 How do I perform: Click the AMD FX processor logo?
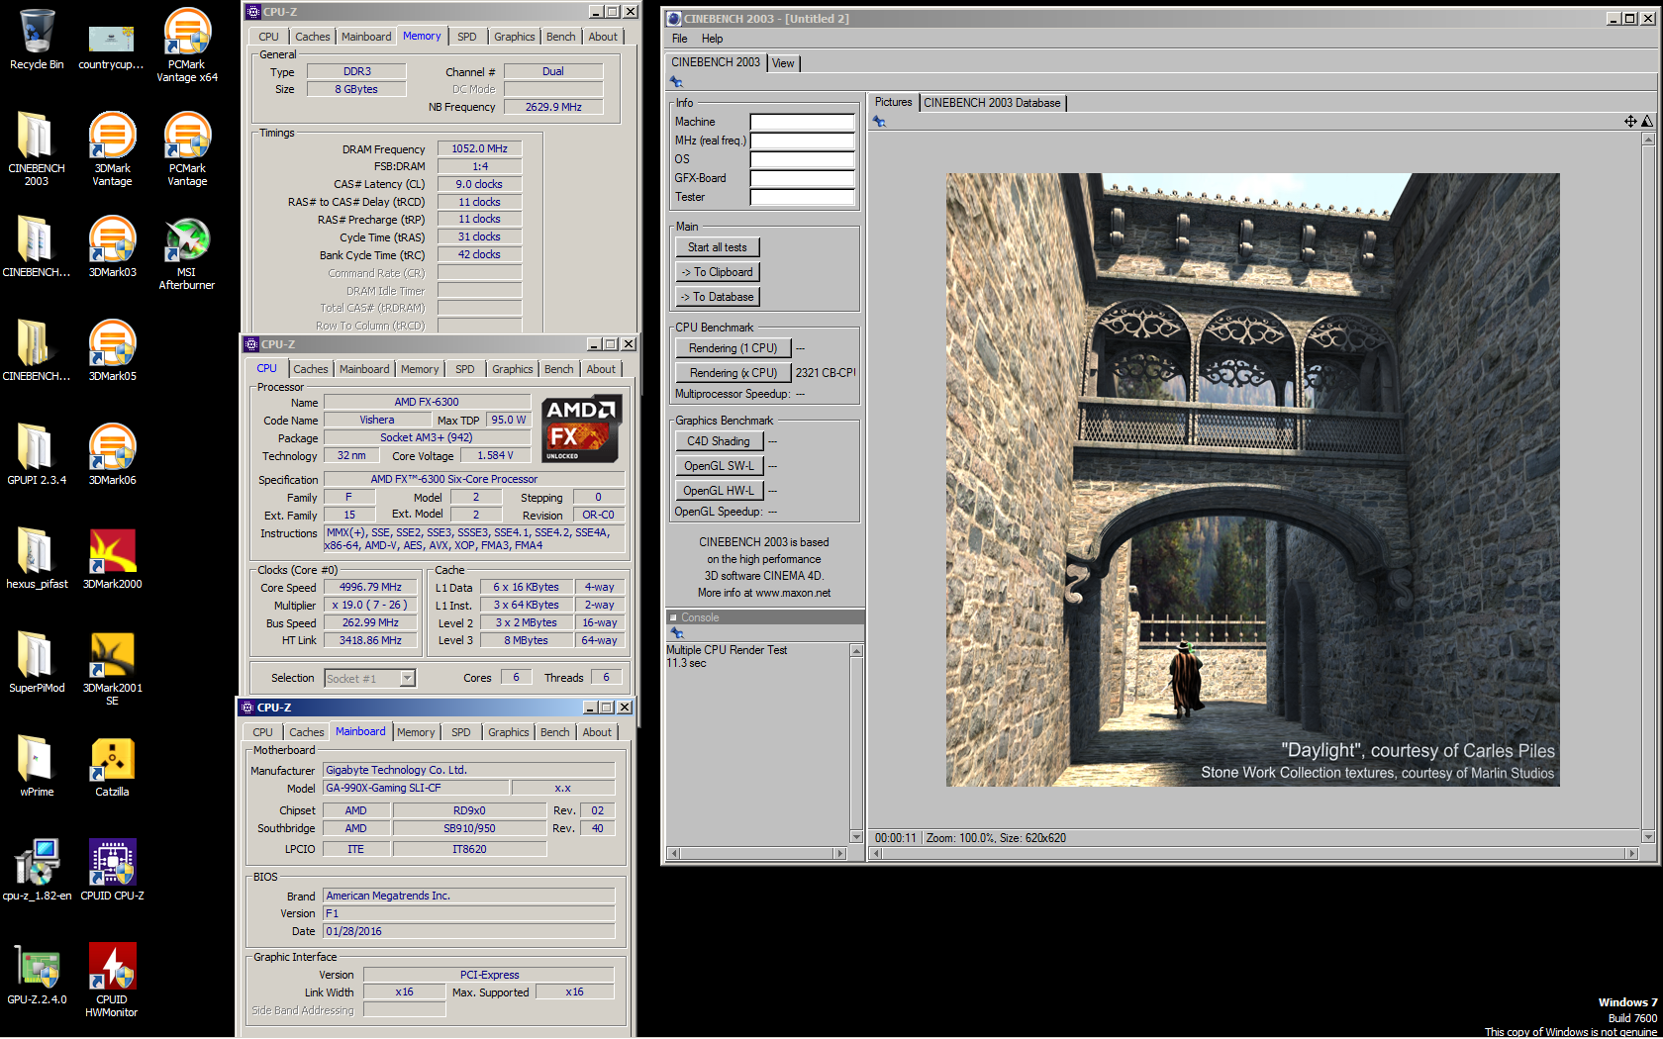[x=582, y=428]
